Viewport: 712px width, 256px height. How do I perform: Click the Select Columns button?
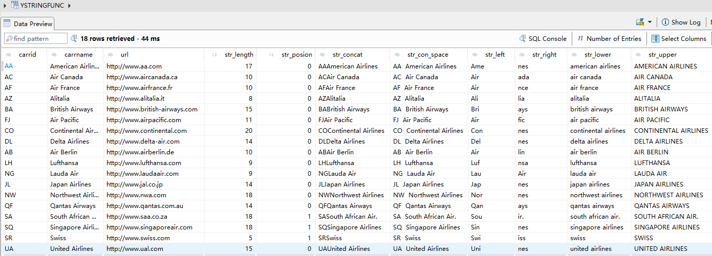683,38
